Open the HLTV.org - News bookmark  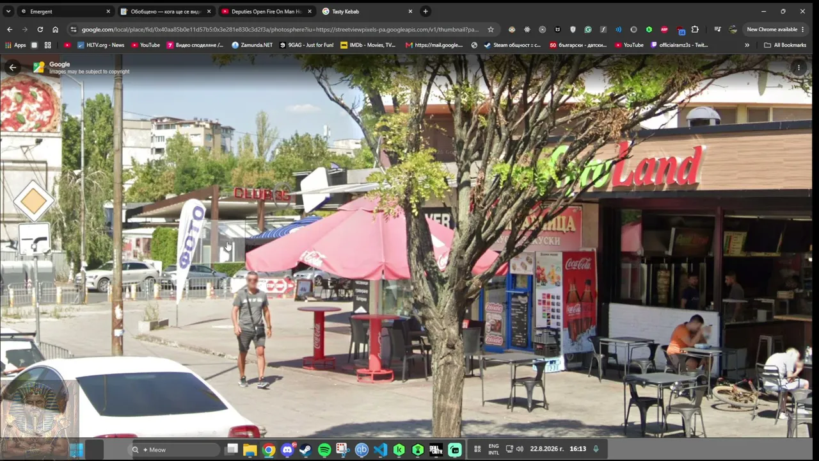(100, 45)
